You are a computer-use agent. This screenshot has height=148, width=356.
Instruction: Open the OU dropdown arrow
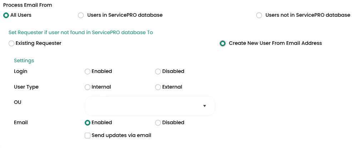coord(204,106)
